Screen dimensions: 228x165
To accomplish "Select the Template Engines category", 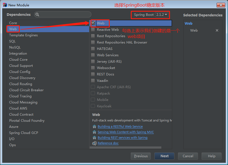I will click(x=23, y=35).
